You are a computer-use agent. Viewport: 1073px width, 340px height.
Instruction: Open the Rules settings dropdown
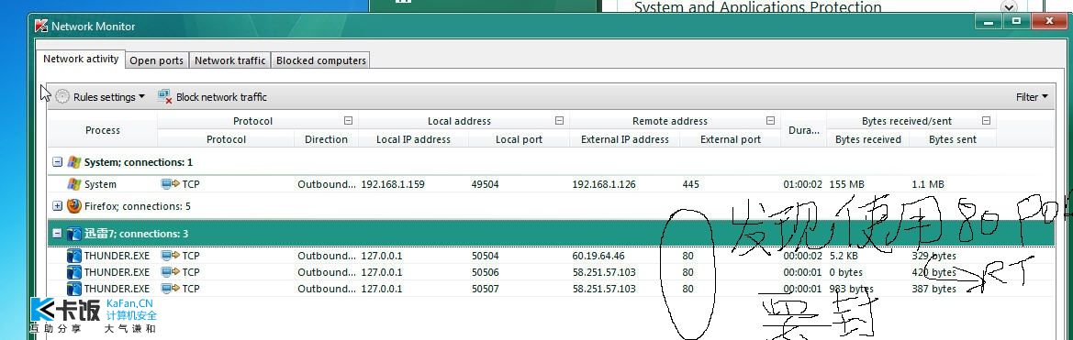pos(101,97)
